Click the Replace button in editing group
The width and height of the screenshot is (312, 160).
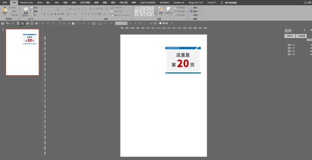[x=195, y=11]
